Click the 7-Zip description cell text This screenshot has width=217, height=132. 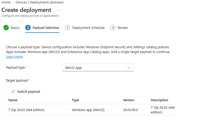(x=163, y=110)
